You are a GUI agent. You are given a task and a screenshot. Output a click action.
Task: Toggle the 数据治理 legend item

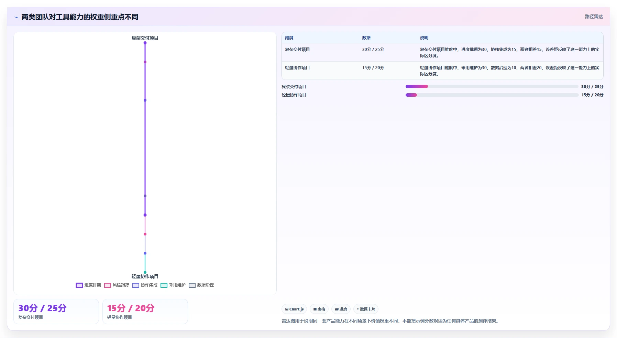coord(201,285)
